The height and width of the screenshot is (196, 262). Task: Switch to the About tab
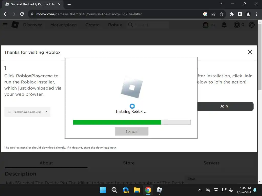tap(46, 163)
